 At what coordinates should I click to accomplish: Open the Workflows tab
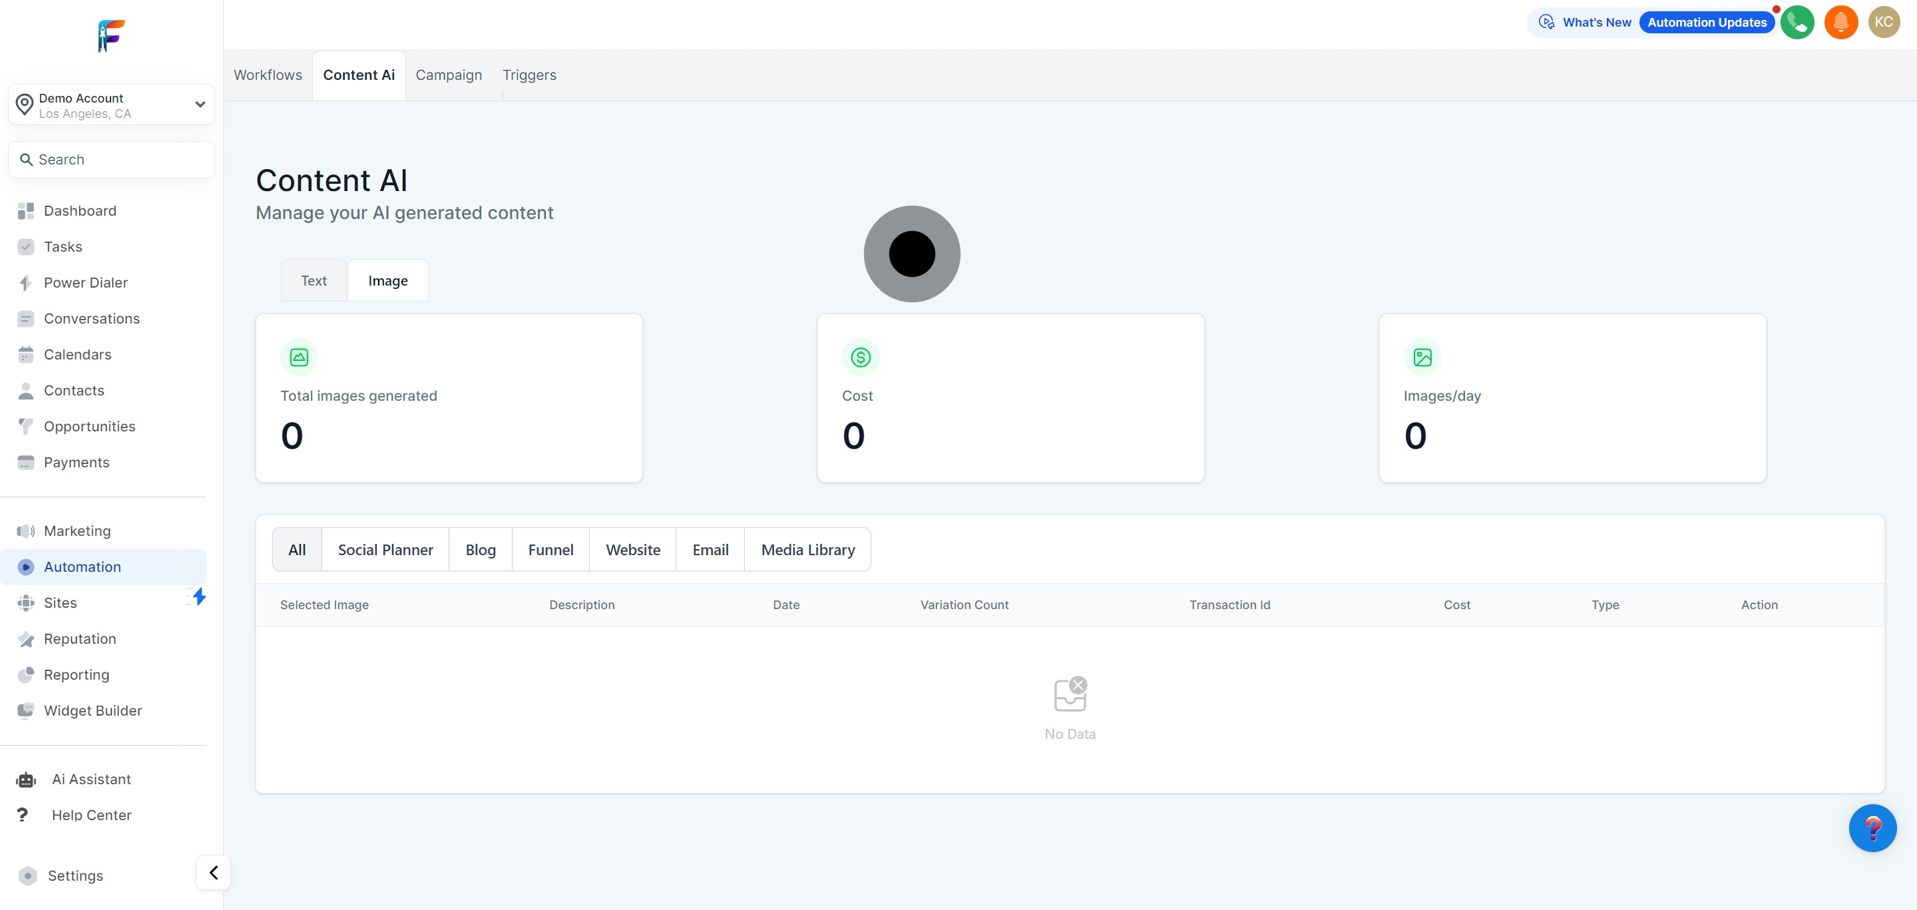[x=268, y=75]
